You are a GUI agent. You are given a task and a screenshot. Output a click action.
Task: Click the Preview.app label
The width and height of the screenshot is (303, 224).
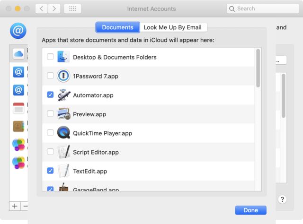[89, 114]
